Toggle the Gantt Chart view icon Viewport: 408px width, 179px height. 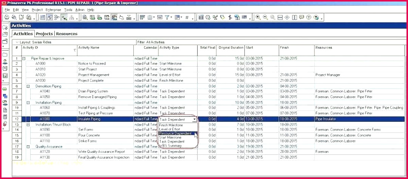(x=50, y=17)
